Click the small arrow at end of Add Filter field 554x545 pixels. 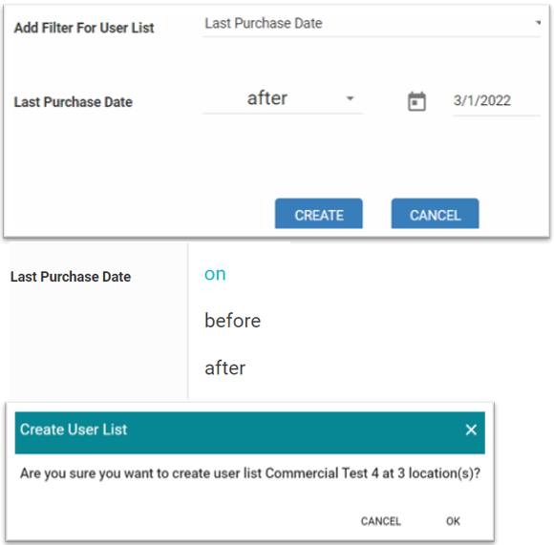(x=538, y=23)
